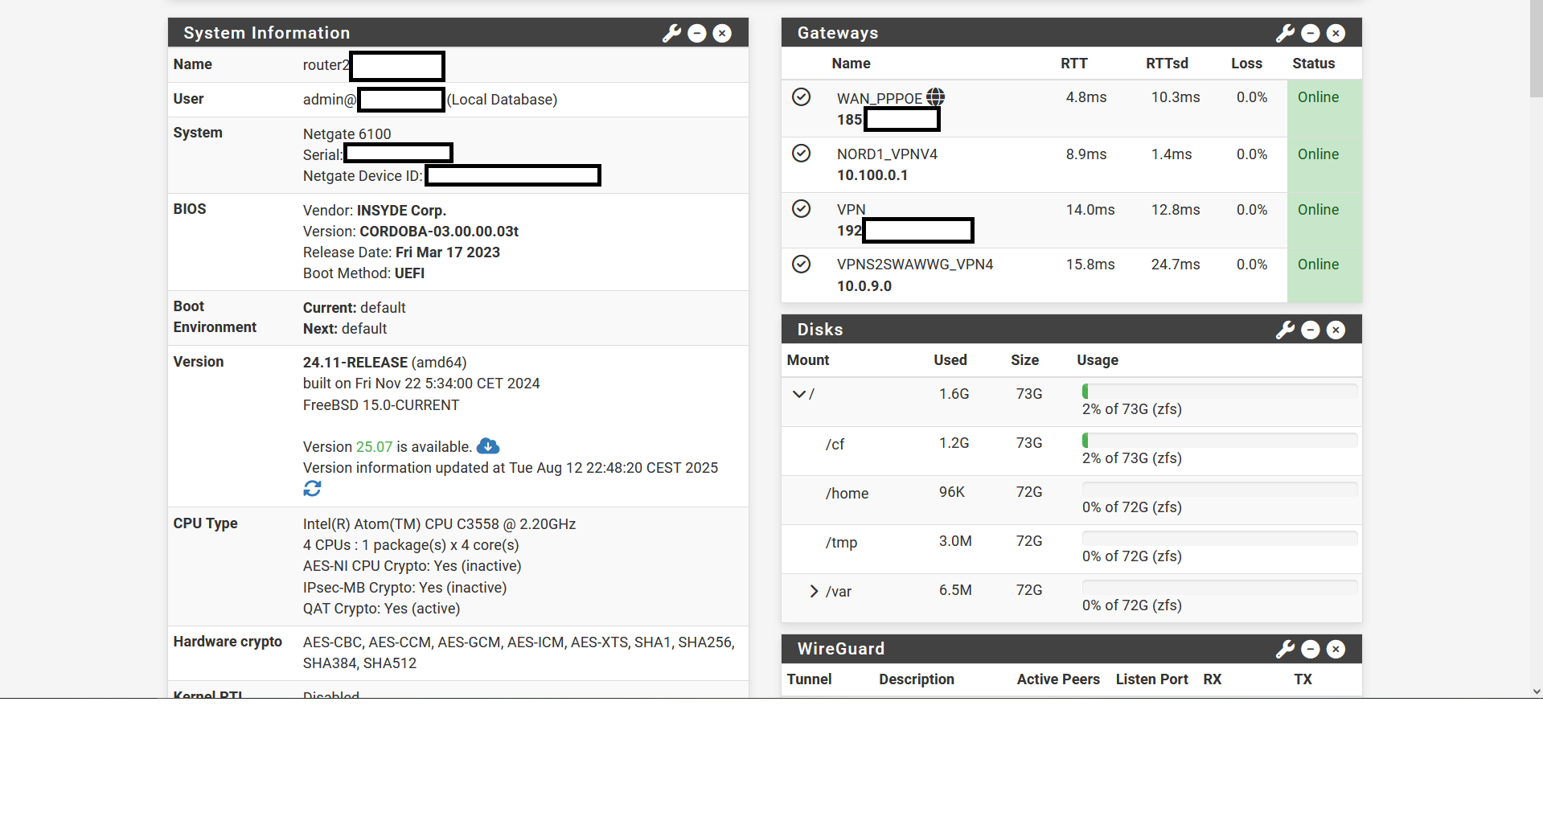1543x837 pixels.
Task: Select the 24.11-RELEASE version text
Action: 355,363
